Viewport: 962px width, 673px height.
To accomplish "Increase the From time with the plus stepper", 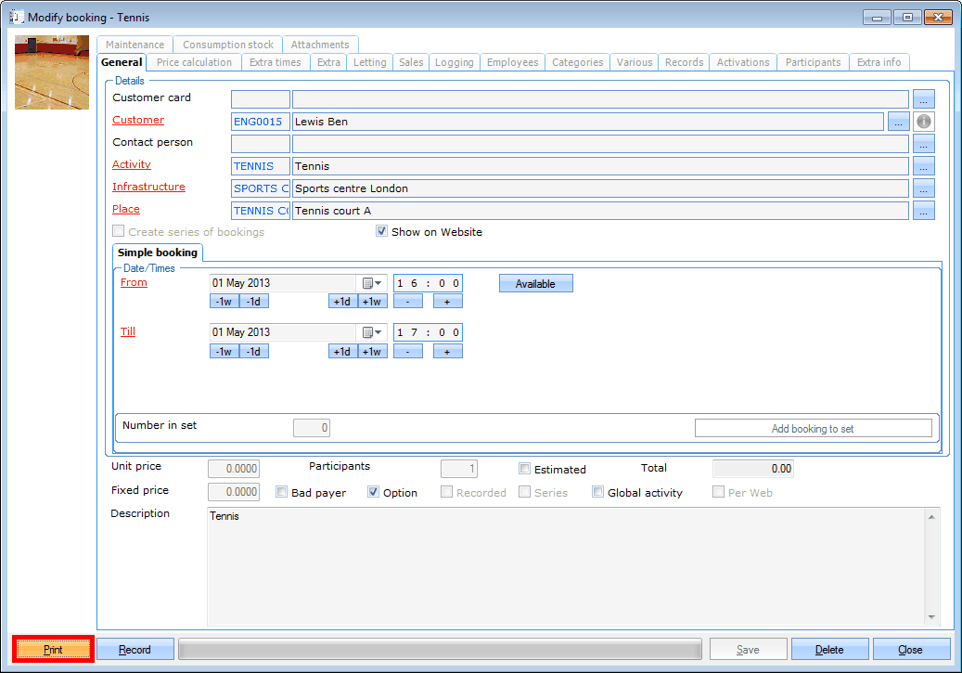I will coord(447,301).
